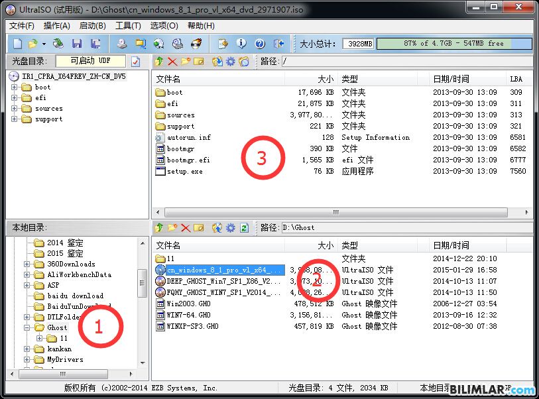Click the New file toolbar icon
This screenshot has height=399, width=539.
tap(17, 44)
